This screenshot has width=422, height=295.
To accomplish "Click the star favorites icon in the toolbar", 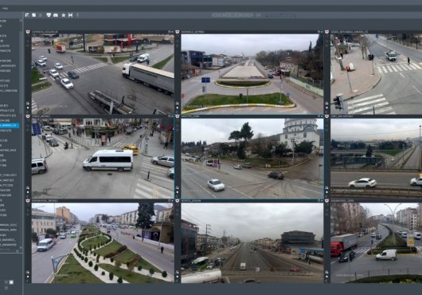I will pyautogui.click(x=64, y=15).
